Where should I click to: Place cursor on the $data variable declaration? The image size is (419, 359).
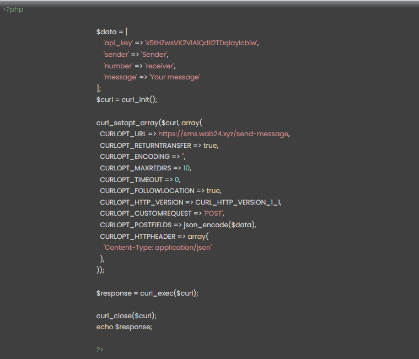click(x=106, y=32)
